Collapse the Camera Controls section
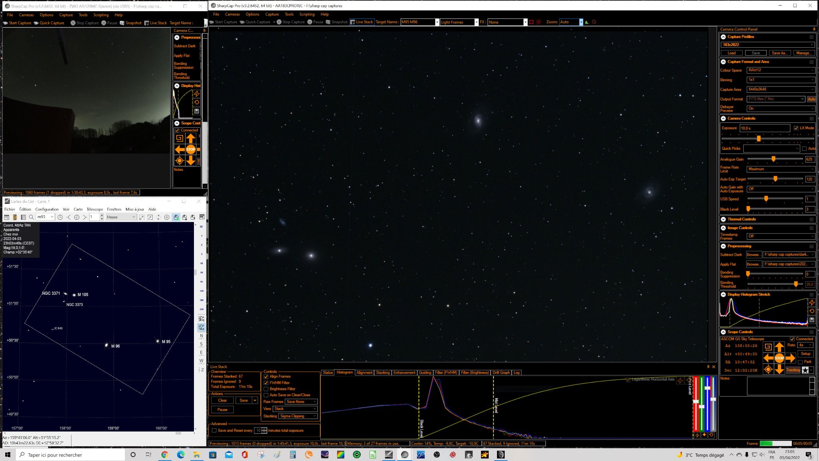This screenshot has width=819, height=461. coord(723,118)
